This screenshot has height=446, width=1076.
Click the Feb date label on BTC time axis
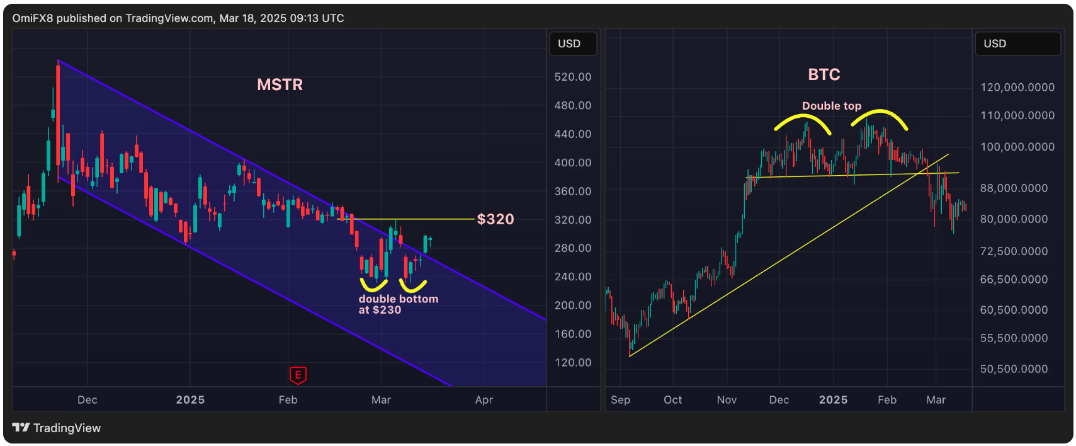(x=887, y=400)
